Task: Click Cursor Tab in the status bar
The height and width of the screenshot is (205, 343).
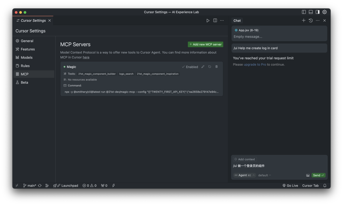Action: pos(310,186)
